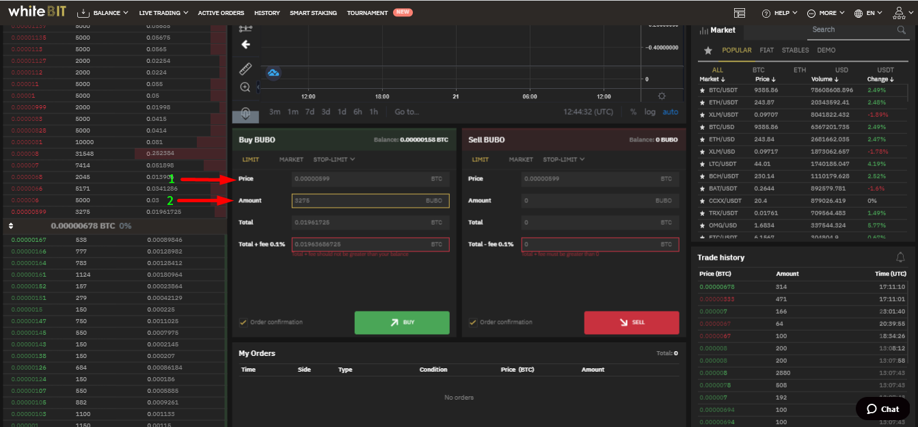
Task: Set chart range to 1h
Action: point(373,112)
